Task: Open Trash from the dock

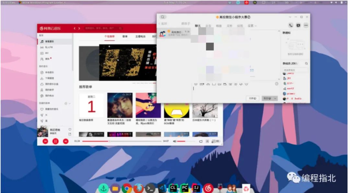Action: click(x=246, y=188)
